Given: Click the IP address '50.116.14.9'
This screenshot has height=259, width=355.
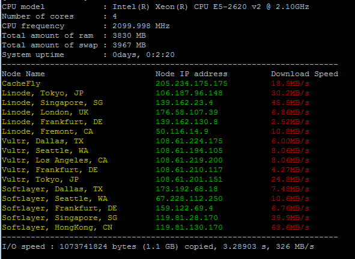Looking at the screenshot, I should [182, 131].
